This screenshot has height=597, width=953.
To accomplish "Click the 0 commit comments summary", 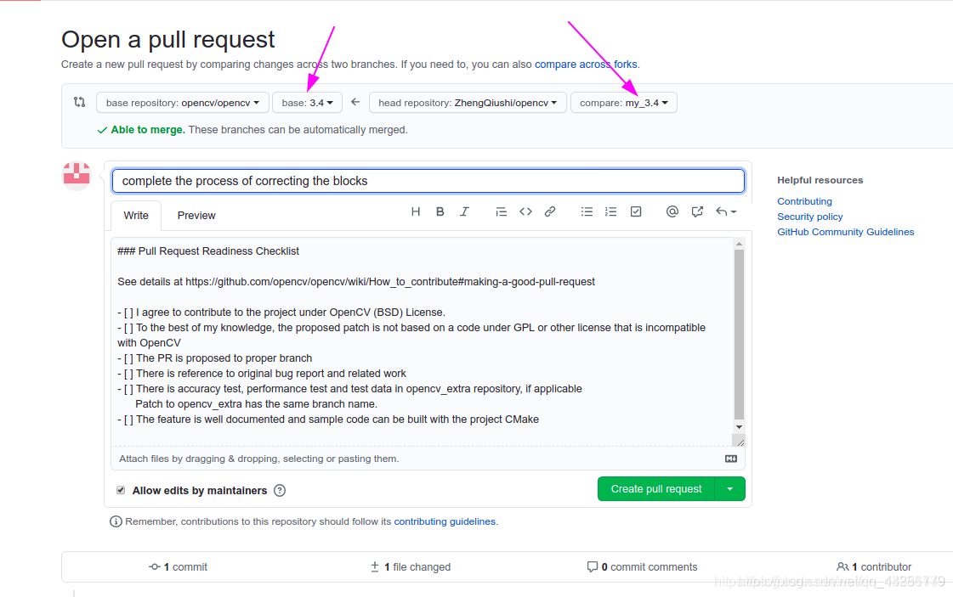I will [643, 566].
